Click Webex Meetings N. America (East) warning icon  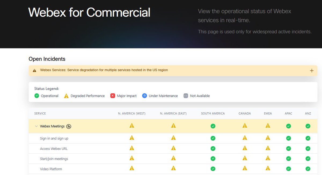[x=173, y=125]
